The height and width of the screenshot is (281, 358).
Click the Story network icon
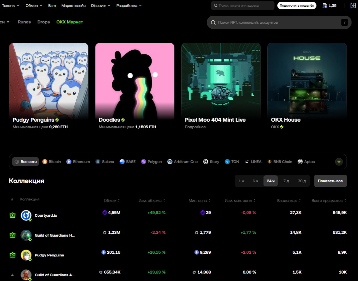tap(206, 162)
